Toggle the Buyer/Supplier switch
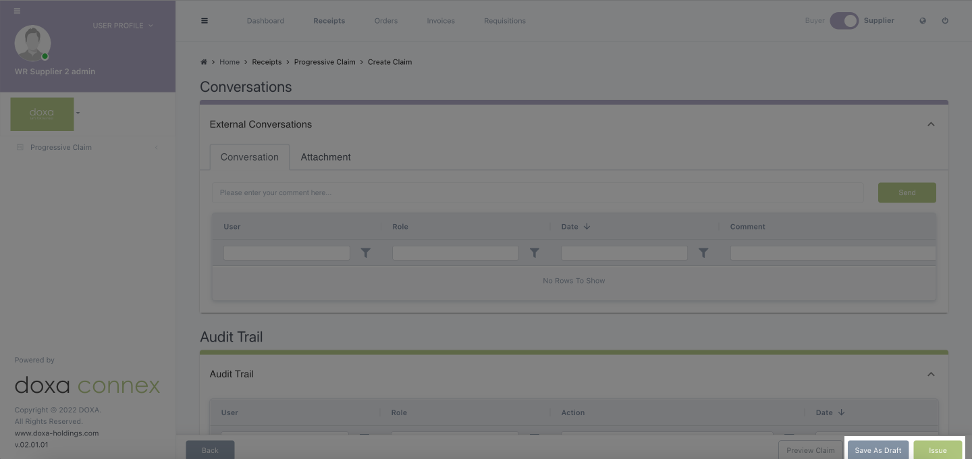 pos(844,21)
